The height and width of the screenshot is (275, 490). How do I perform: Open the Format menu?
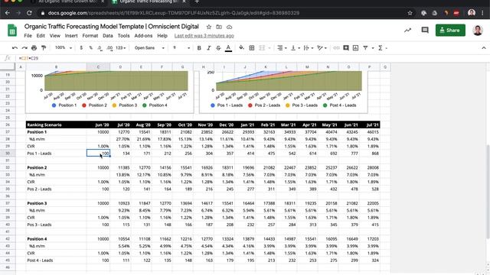90,36
